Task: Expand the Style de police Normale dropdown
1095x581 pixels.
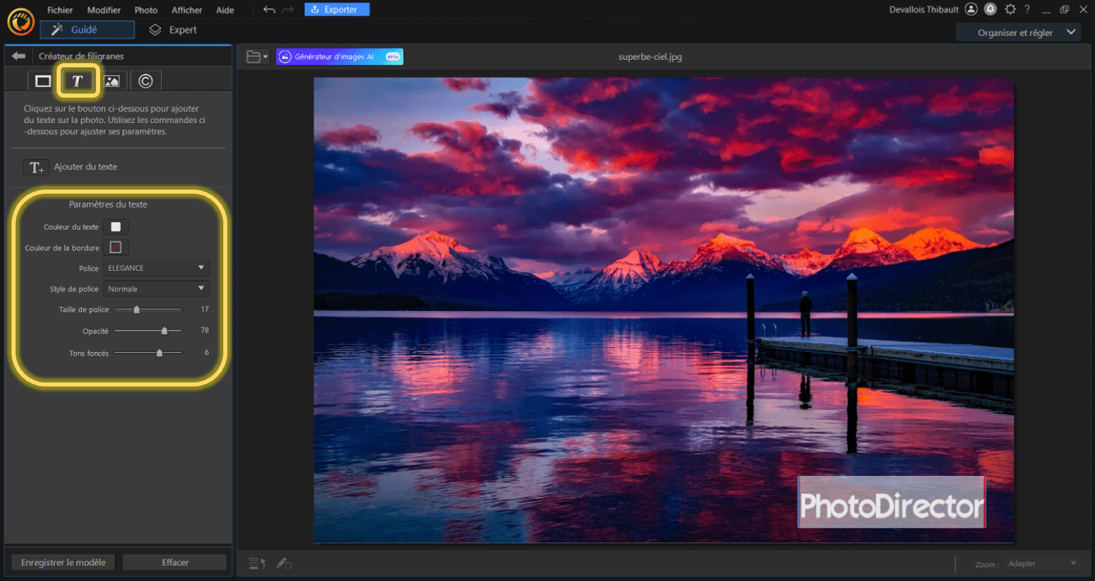Action: [x=156, y=289]
